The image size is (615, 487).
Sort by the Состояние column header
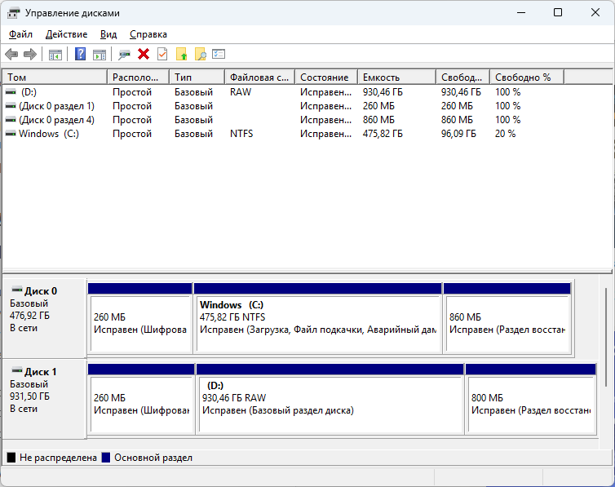click(x=326, y=77)
